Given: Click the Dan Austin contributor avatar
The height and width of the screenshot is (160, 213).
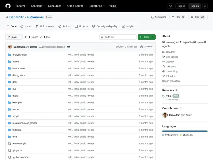Looking at the screenshot, I should (165, 115).
